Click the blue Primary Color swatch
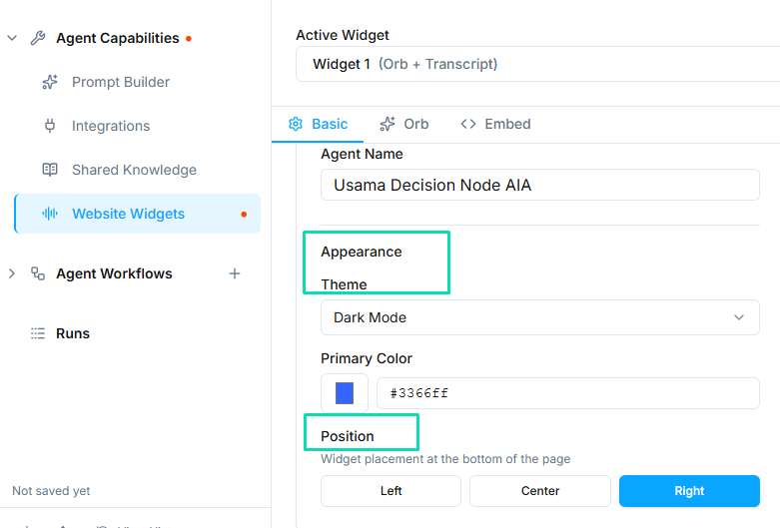This screenshot has height=528, width=780. 345,393
